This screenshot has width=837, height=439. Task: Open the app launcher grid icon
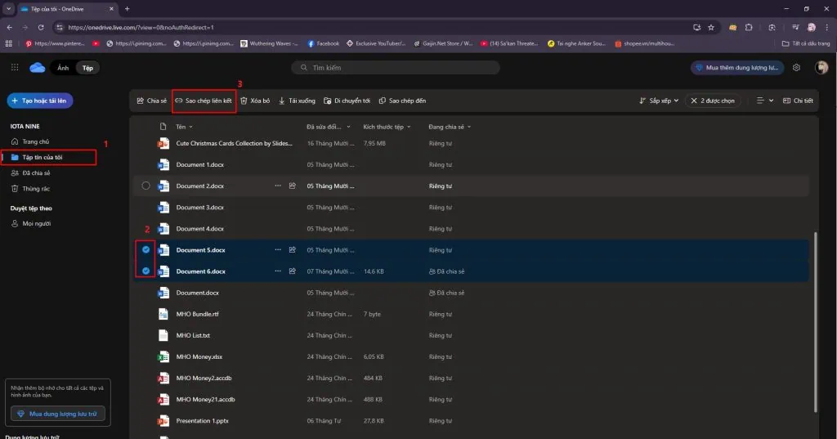[15, 67]
